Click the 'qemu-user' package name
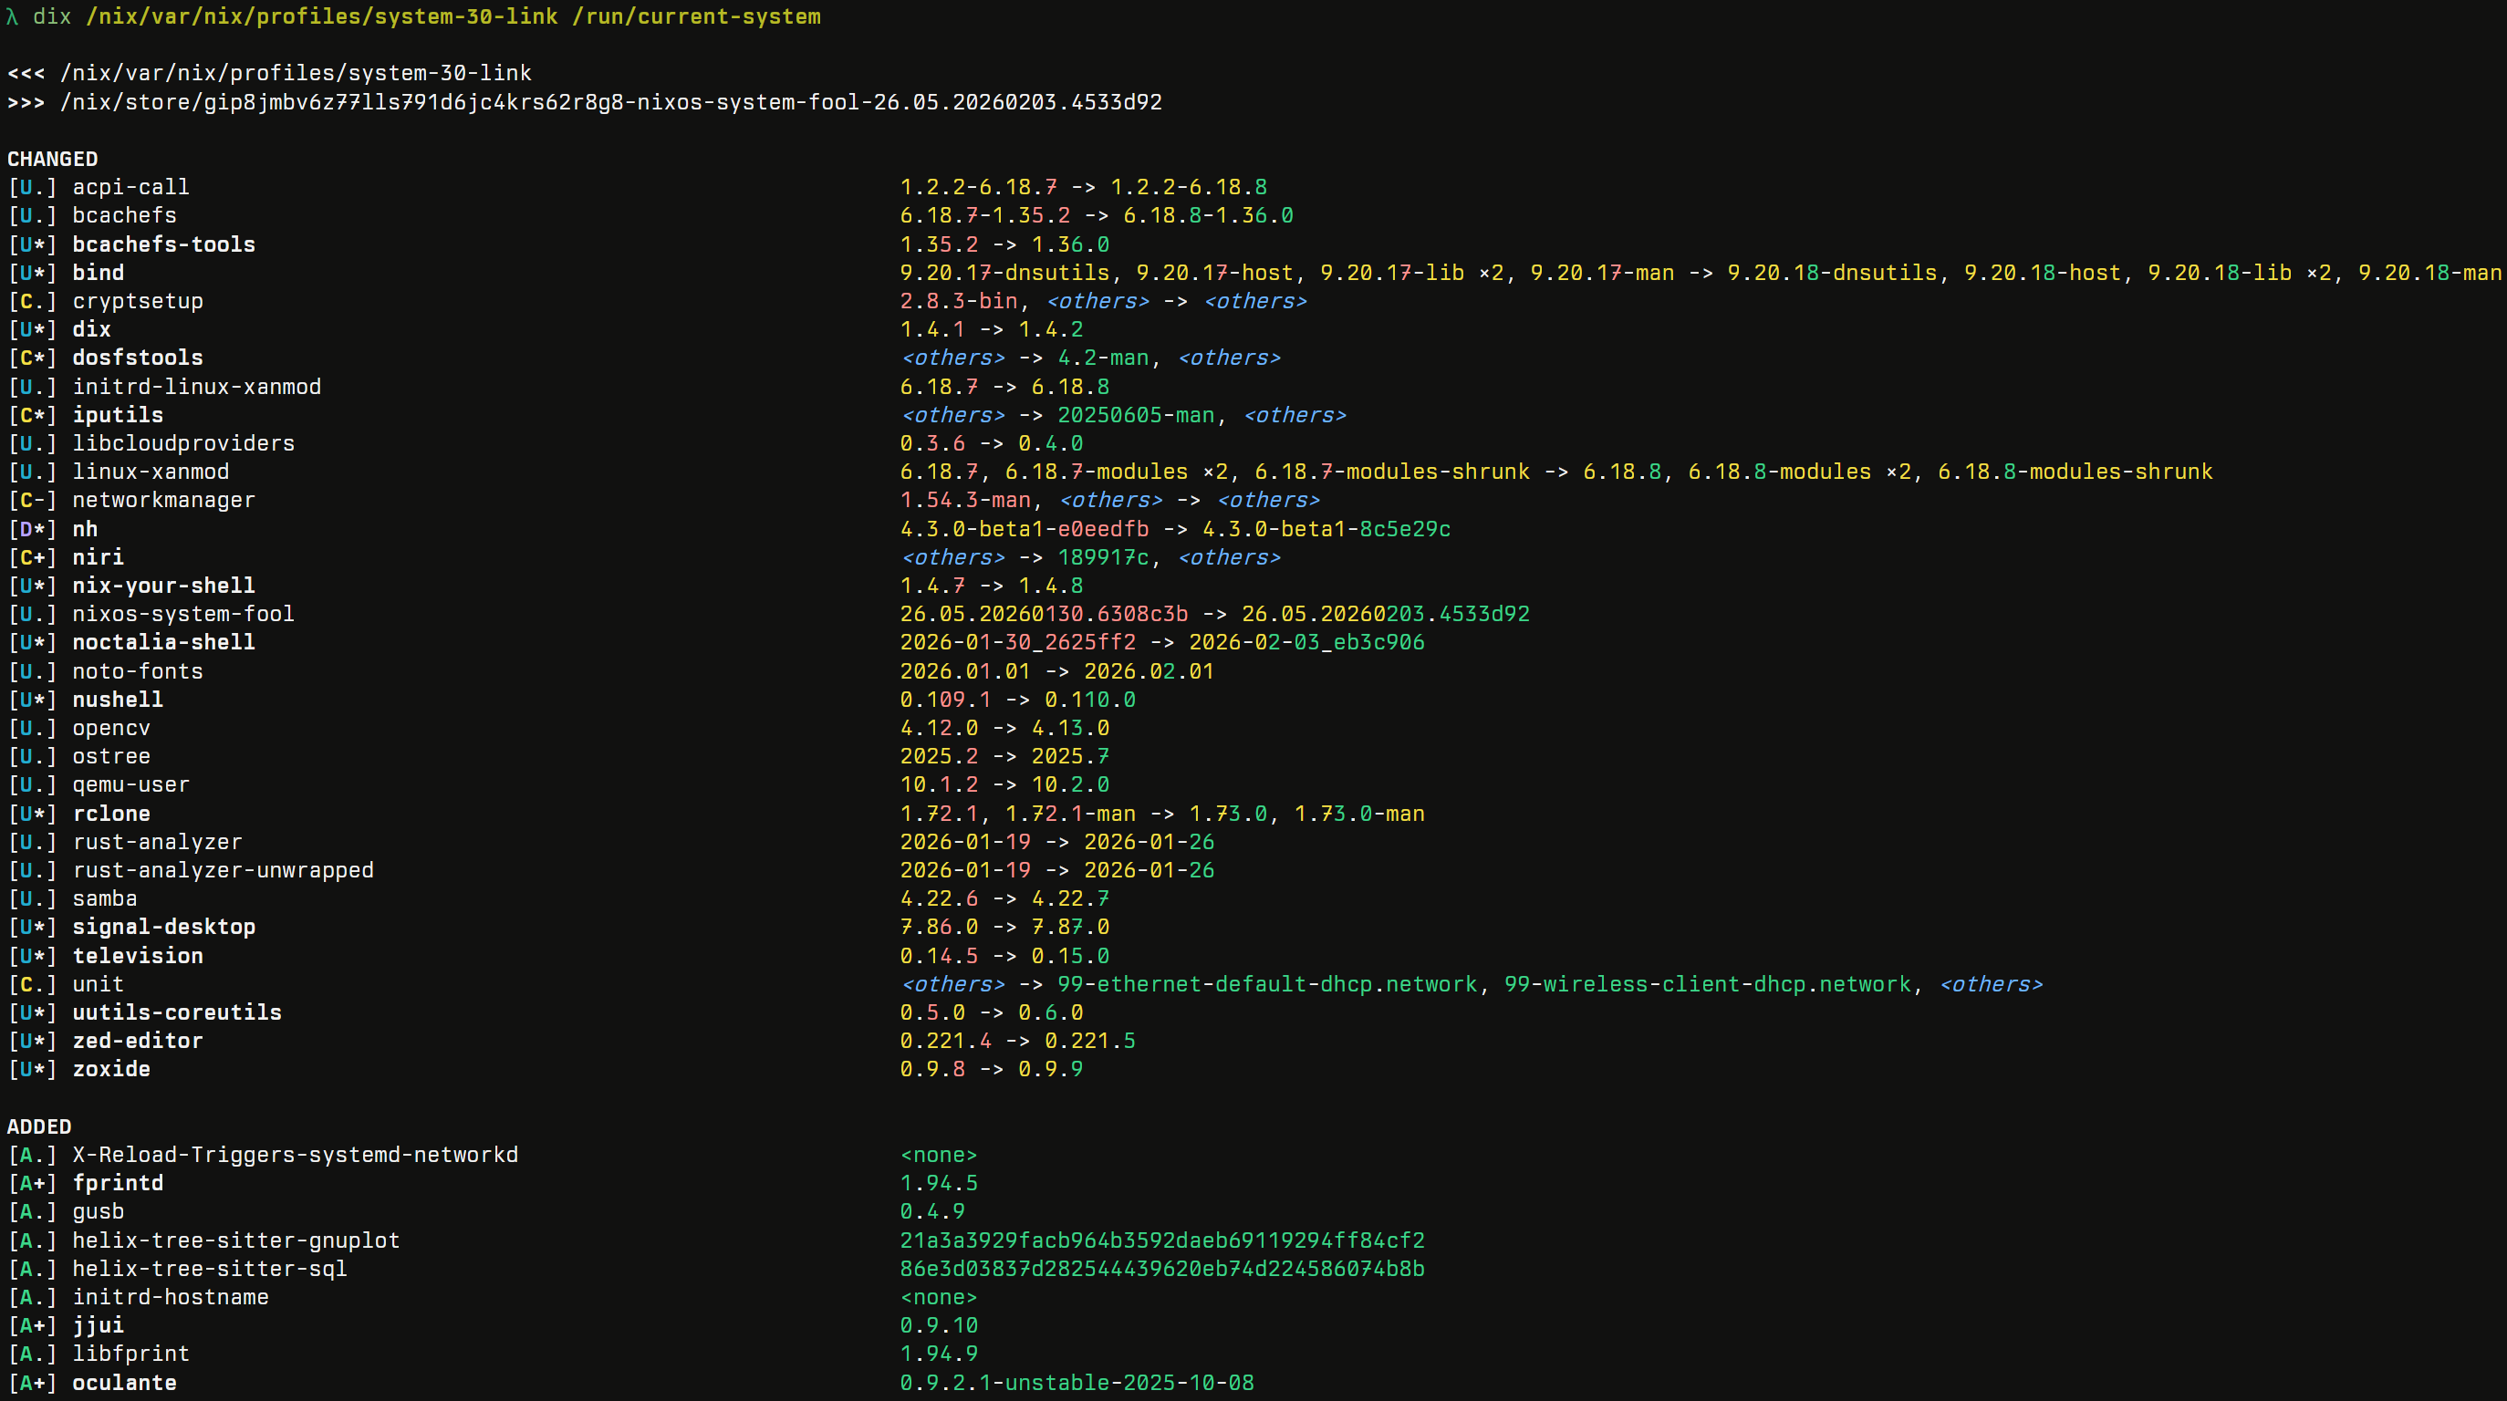 (x=131, y=784)
